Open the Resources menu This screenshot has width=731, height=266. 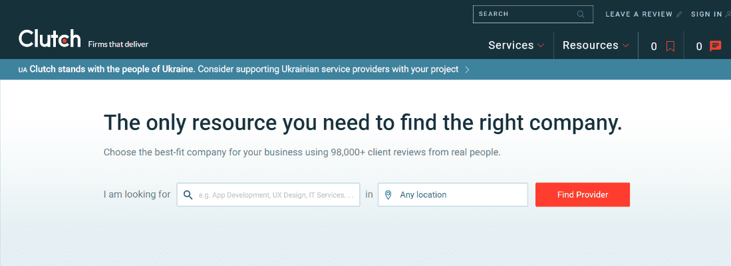coord(590,45)
